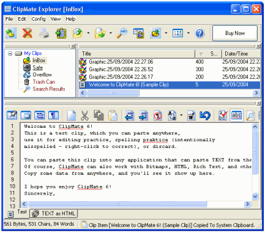
Task: Select clip Graphic:25/09/2004 22.26.17
Action: click(170, 77)
